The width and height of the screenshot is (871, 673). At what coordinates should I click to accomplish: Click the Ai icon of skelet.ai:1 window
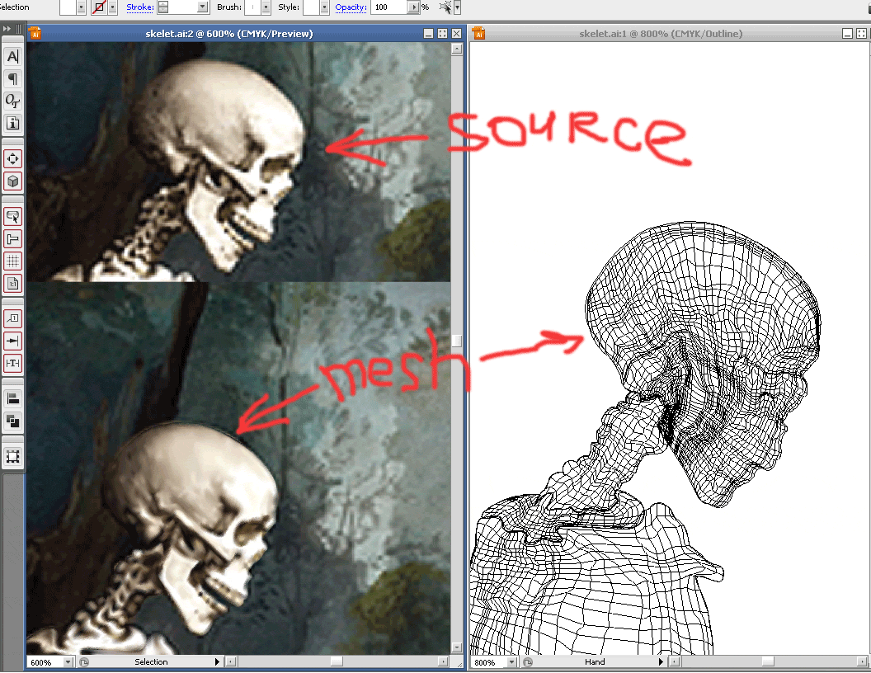479,33
